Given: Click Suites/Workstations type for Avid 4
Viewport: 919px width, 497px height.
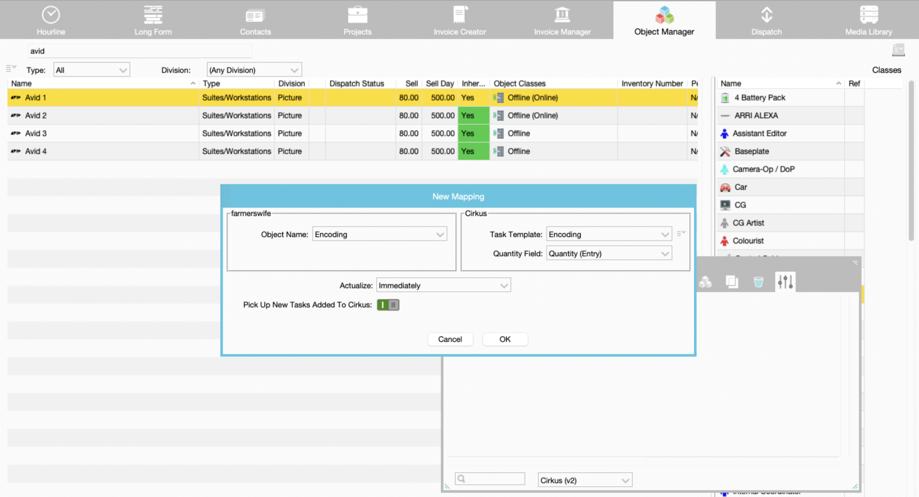Looking at the screenshot, I should [237, 151].
